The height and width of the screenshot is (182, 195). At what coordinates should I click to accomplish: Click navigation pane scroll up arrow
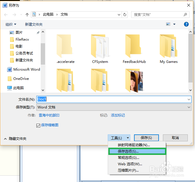tap(43, 32)
